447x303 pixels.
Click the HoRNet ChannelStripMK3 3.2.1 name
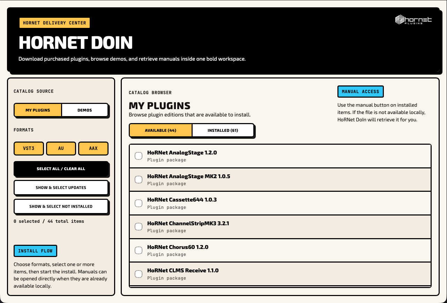point(188,224)
